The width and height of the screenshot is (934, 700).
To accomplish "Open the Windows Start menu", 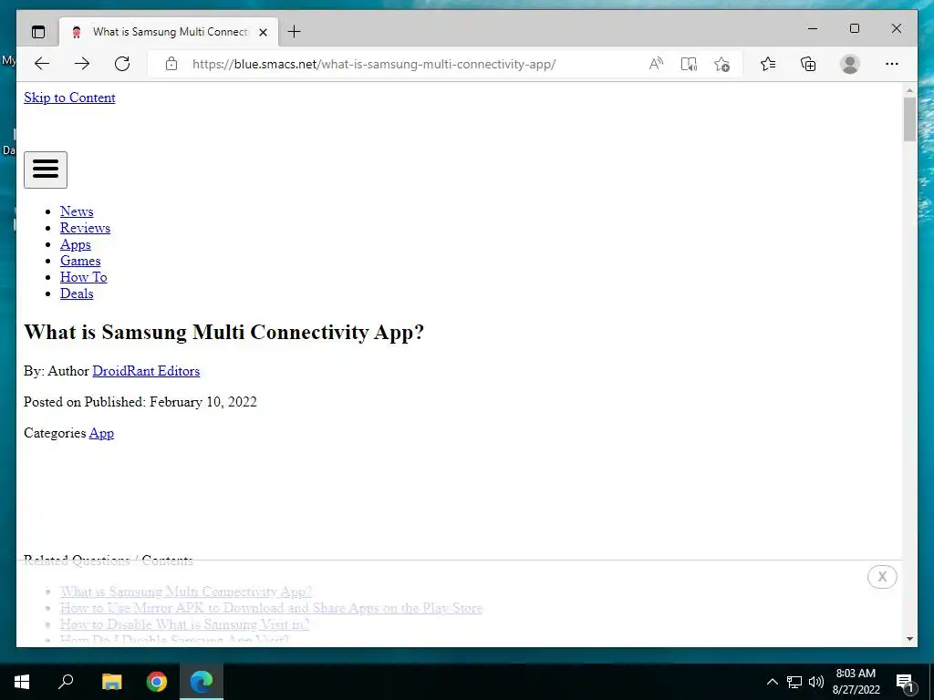I will 22,682.
